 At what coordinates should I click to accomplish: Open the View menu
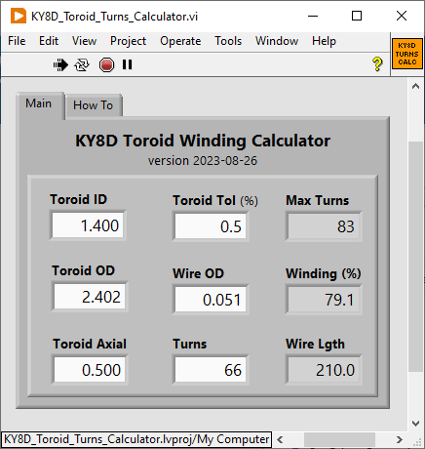point(84,41)
